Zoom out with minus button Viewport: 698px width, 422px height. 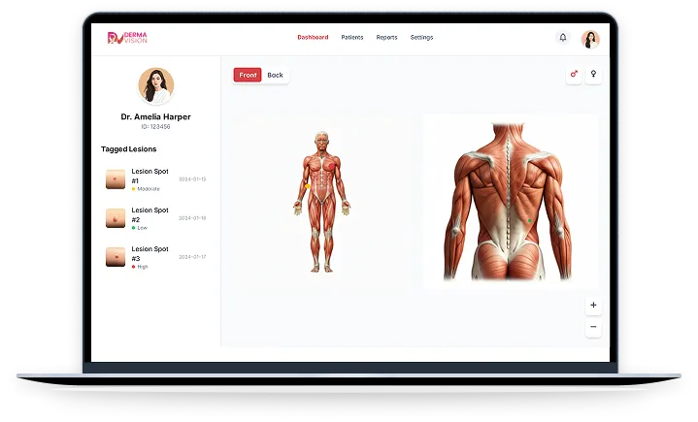(593, 327)
